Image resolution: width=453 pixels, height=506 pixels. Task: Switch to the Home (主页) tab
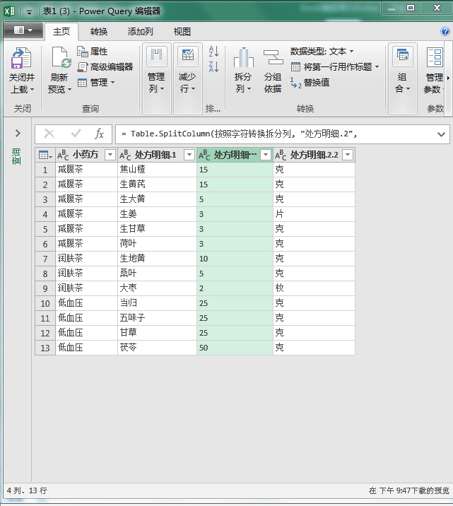(x=61, y=31)
